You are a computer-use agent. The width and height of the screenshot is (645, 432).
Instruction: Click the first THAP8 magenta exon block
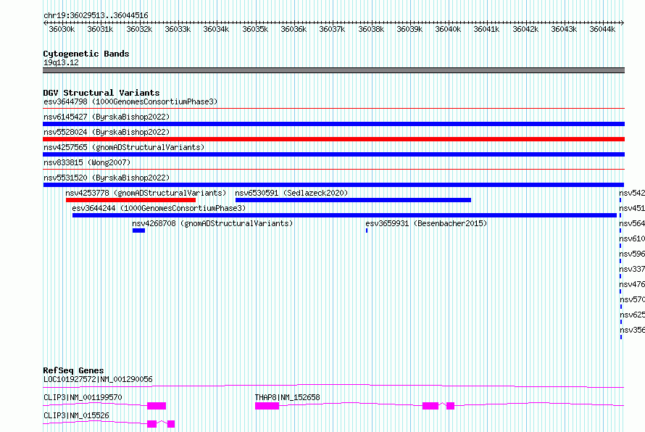coord(267,406)
